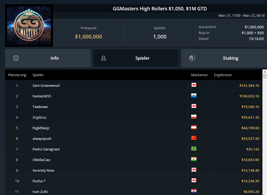Screen dimensions: 267x195
Task: Click the Spieler count 1,000
Action: coord(160,37)
